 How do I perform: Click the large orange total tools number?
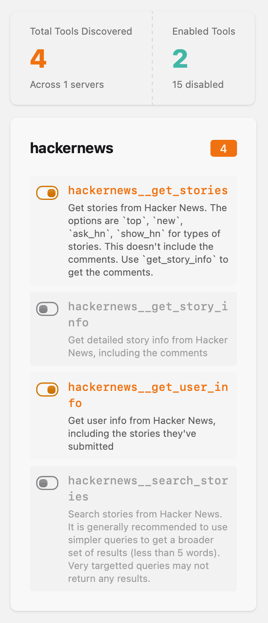coord(38,59)
